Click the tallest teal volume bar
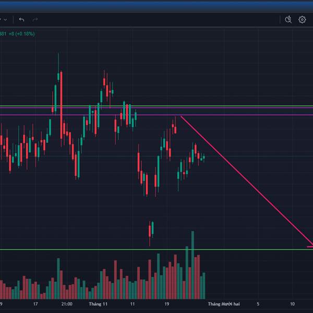Screen dimensions: 313x313 (192, 261)
